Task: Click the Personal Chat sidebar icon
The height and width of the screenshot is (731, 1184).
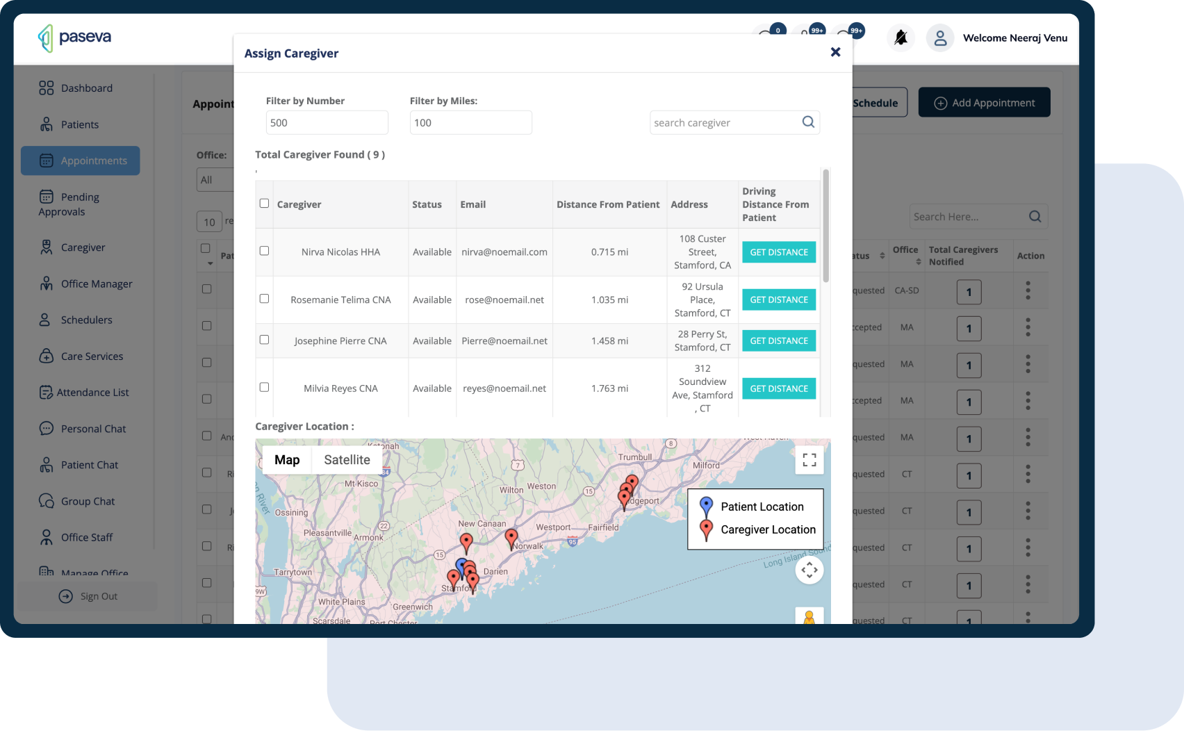Action: click(46, 429)
